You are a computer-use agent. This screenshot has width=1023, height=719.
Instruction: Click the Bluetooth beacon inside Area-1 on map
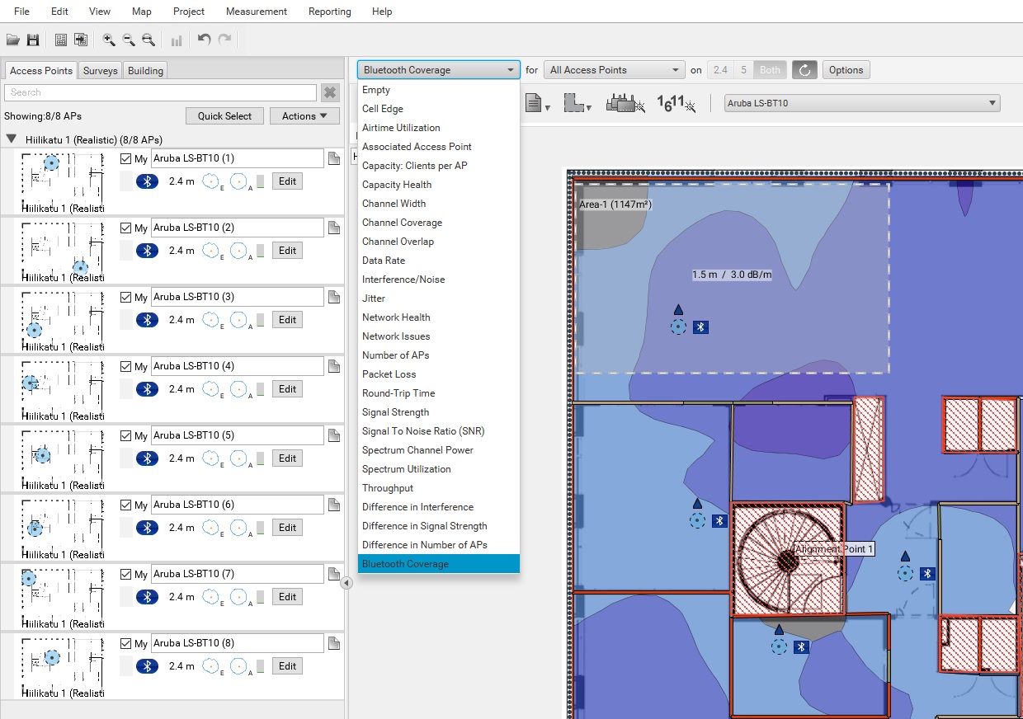pos(700,327)
